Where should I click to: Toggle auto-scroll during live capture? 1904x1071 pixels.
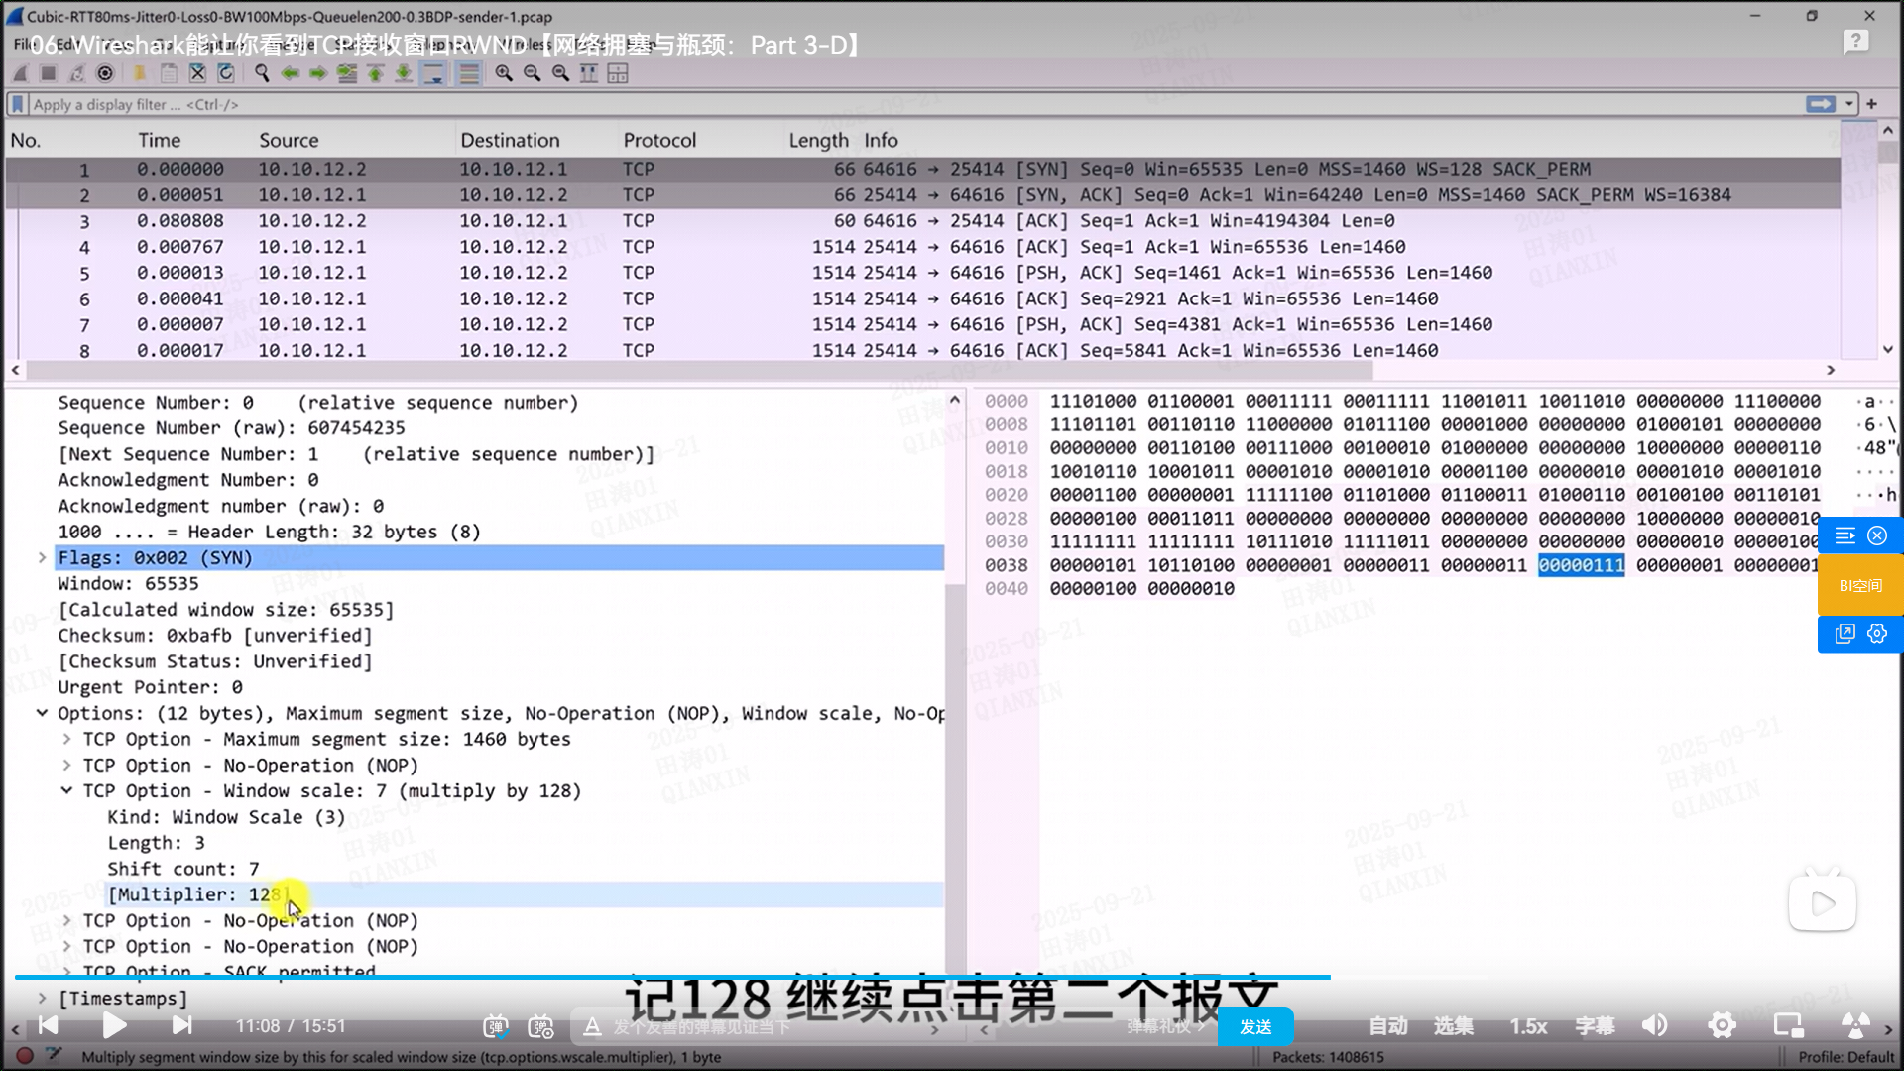[433, 73]
